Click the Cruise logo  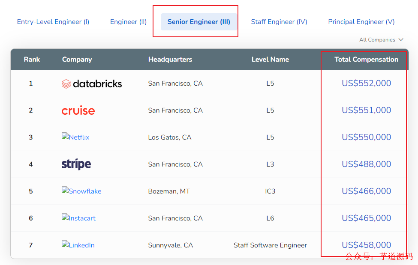point(78,110)
